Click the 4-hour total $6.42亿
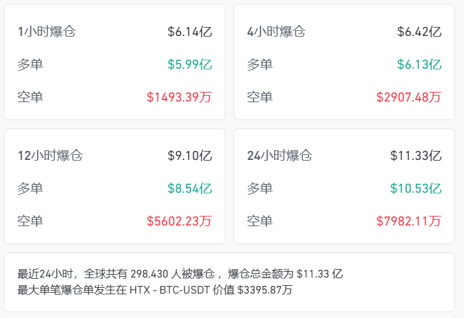This screenshot has height=318, width=464. (x=419, y=31)
